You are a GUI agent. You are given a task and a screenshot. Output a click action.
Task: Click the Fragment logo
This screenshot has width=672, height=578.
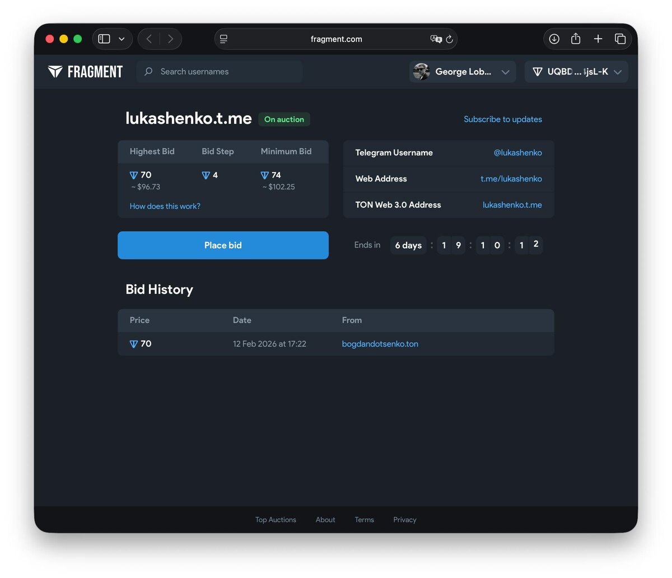(85, 72)
